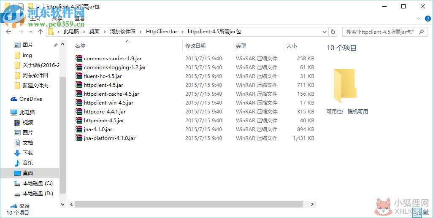Open 本地磁盘 (D:) drive
Image resolution: width=433 pixels, height=218 pixels.
[38, 194]
